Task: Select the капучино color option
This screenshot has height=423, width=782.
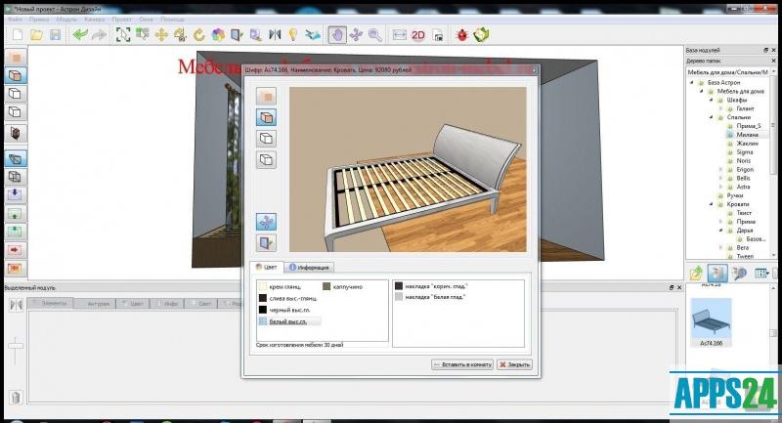Action: 342,287
